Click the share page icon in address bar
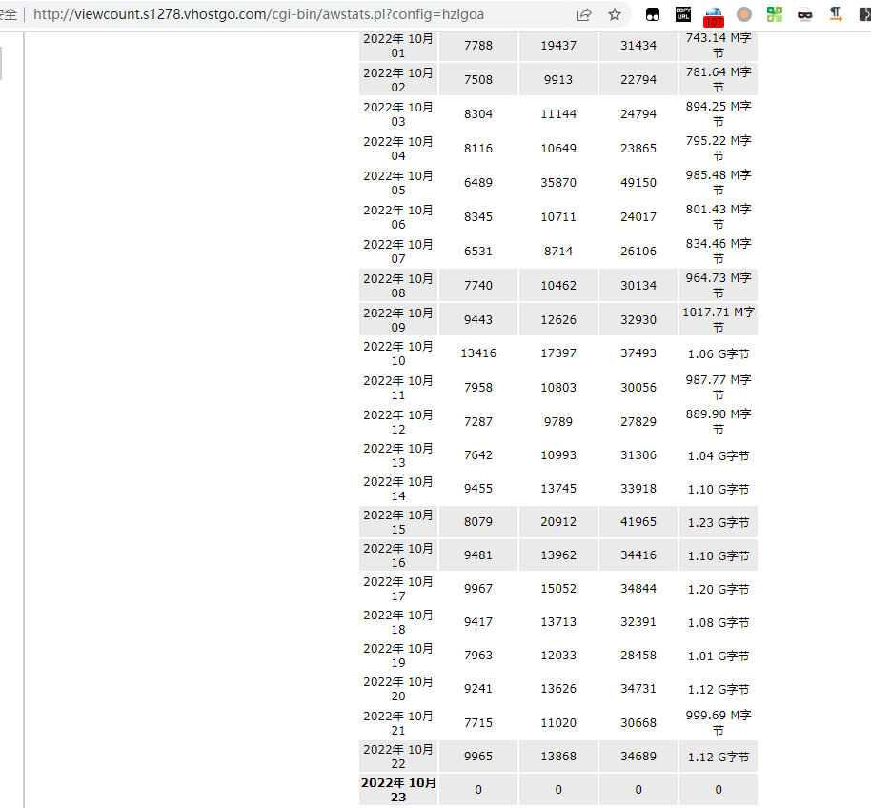The width and height of the screenshot is (871, 808). 584,14
